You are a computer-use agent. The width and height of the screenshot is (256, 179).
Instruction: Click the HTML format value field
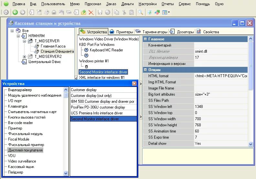coord(221,76)
